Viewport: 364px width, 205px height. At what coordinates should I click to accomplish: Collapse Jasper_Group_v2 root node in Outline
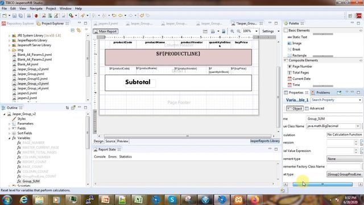[5, 114]
